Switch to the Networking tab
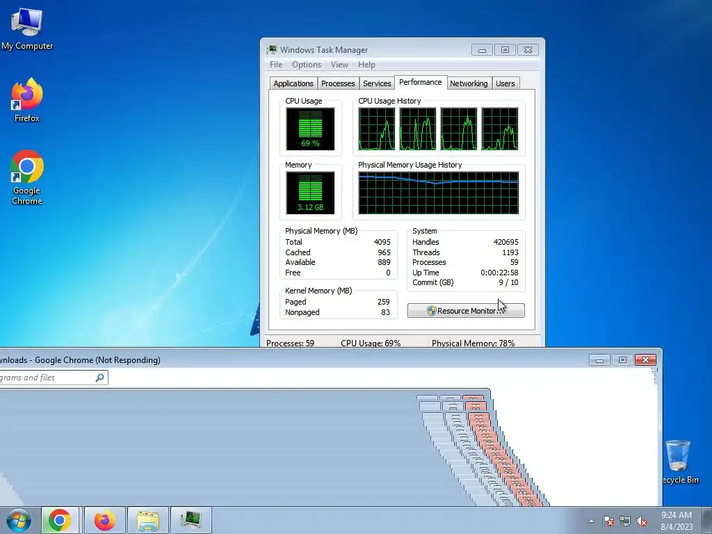 click(469, 83)
